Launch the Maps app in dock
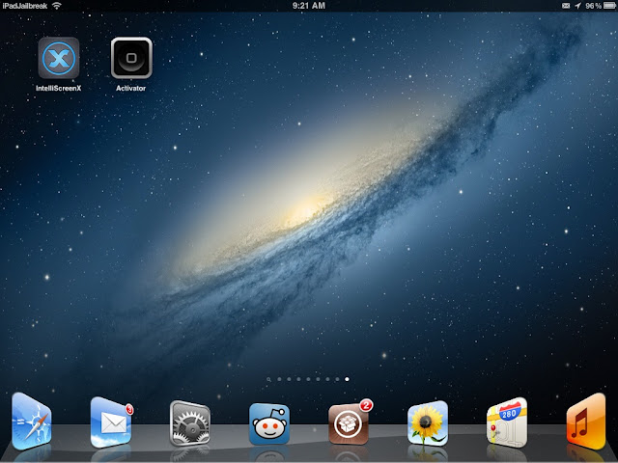Screen dimensions: 618x463 [x=507, y=422]
